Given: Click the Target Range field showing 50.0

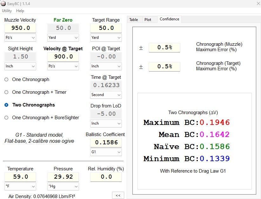Looking at the screenshot, I should coord(106,28).
